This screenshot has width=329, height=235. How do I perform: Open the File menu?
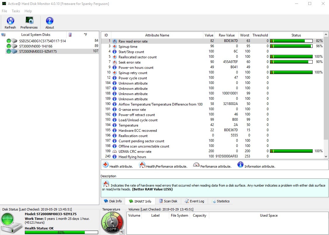[4, 11]
